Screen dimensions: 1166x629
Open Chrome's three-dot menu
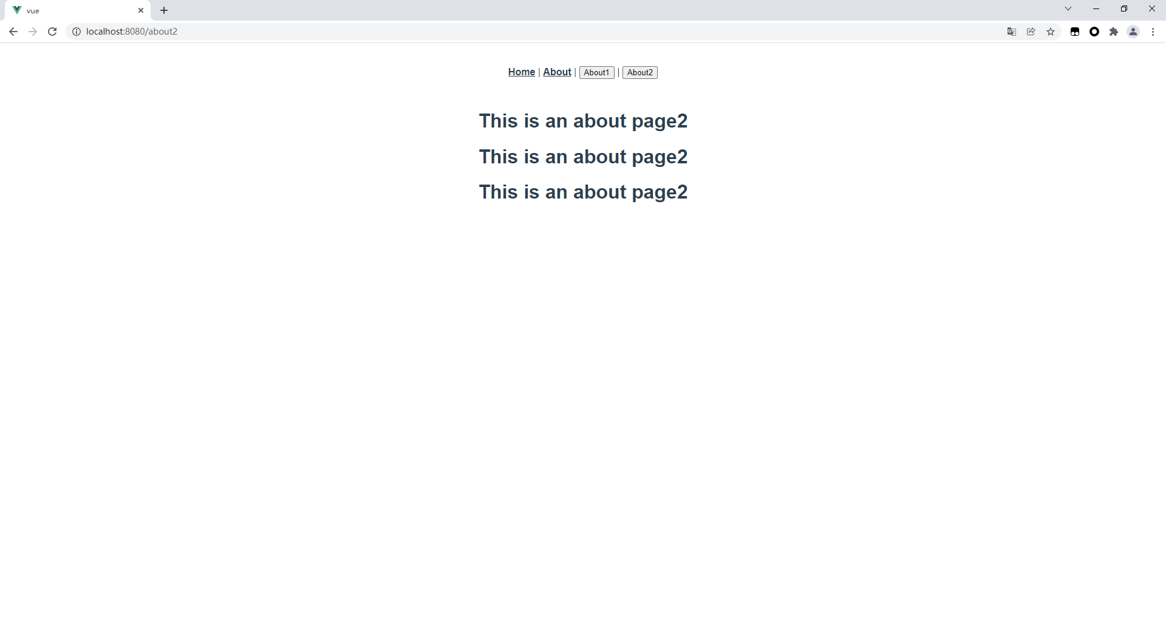1153,32
